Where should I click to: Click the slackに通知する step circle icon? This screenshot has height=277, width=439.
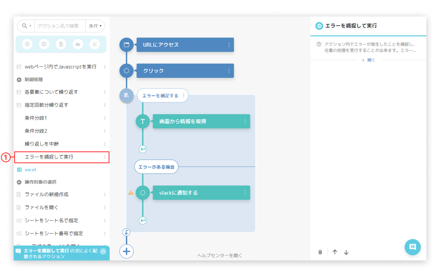point(143,193)
